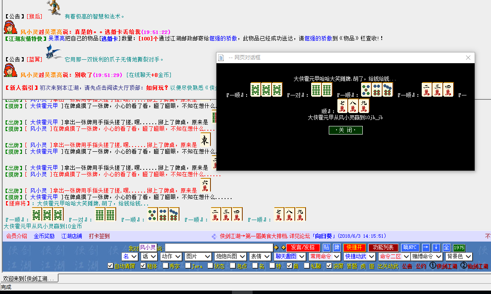The height and width of the screenshot is (294, 491).
Task: Click the 七萬 tile in the dialog
Action: (342, 106)
